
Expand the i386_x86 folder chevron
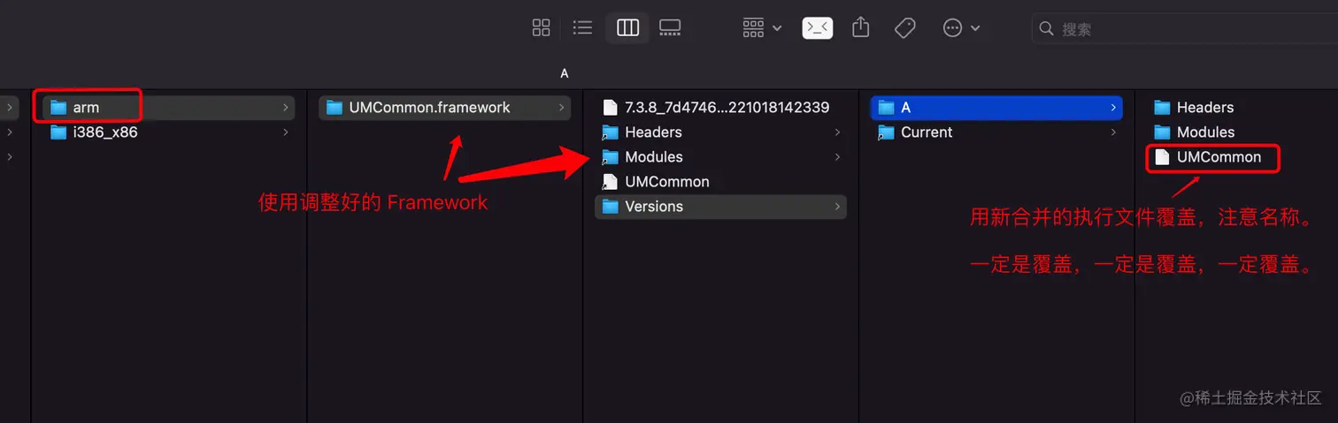point(286,132)
